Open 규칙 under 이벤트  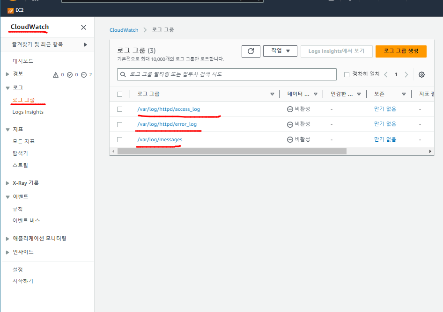17,209
